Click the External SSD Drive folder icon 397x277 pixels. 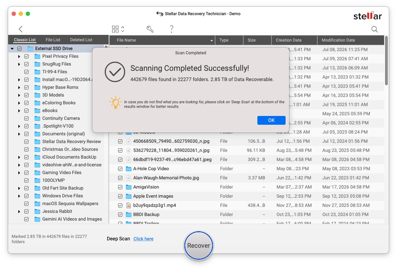30,49
